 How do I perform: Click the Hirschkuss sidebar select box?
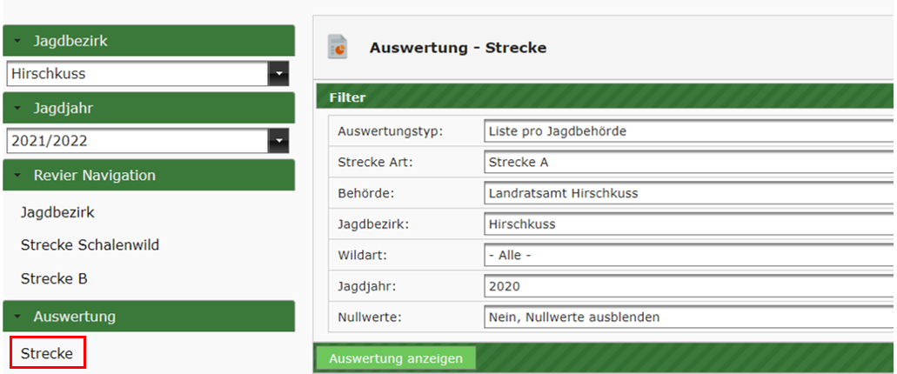coord(137,74)
